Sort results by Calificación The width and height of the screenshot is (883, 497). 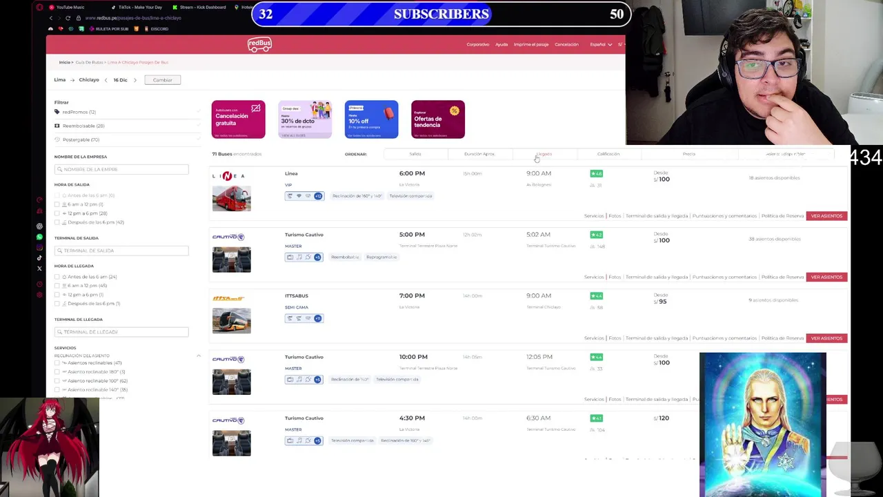coord(608,154)
